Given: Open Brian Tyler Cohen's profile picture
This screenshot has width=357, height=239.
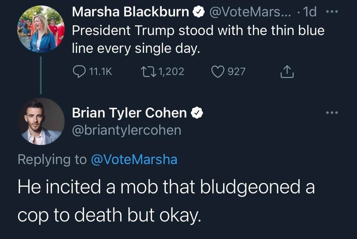Looking at the screenshot, I should click(41, 121).
